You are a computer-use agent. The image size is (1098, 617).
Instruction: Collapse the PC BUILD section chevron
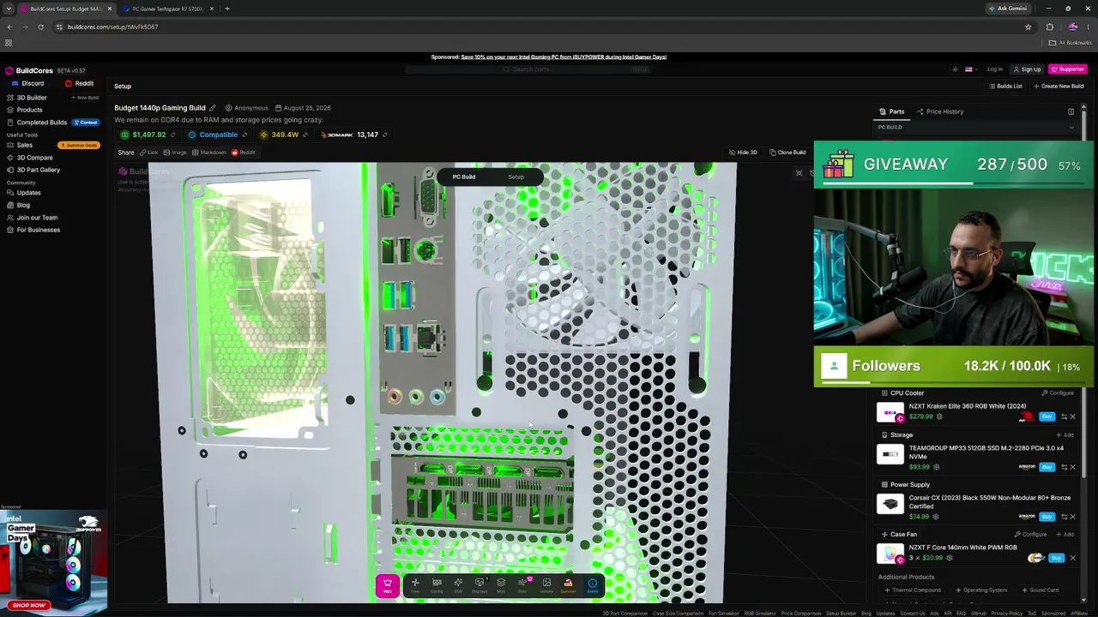pos(1071,128)
